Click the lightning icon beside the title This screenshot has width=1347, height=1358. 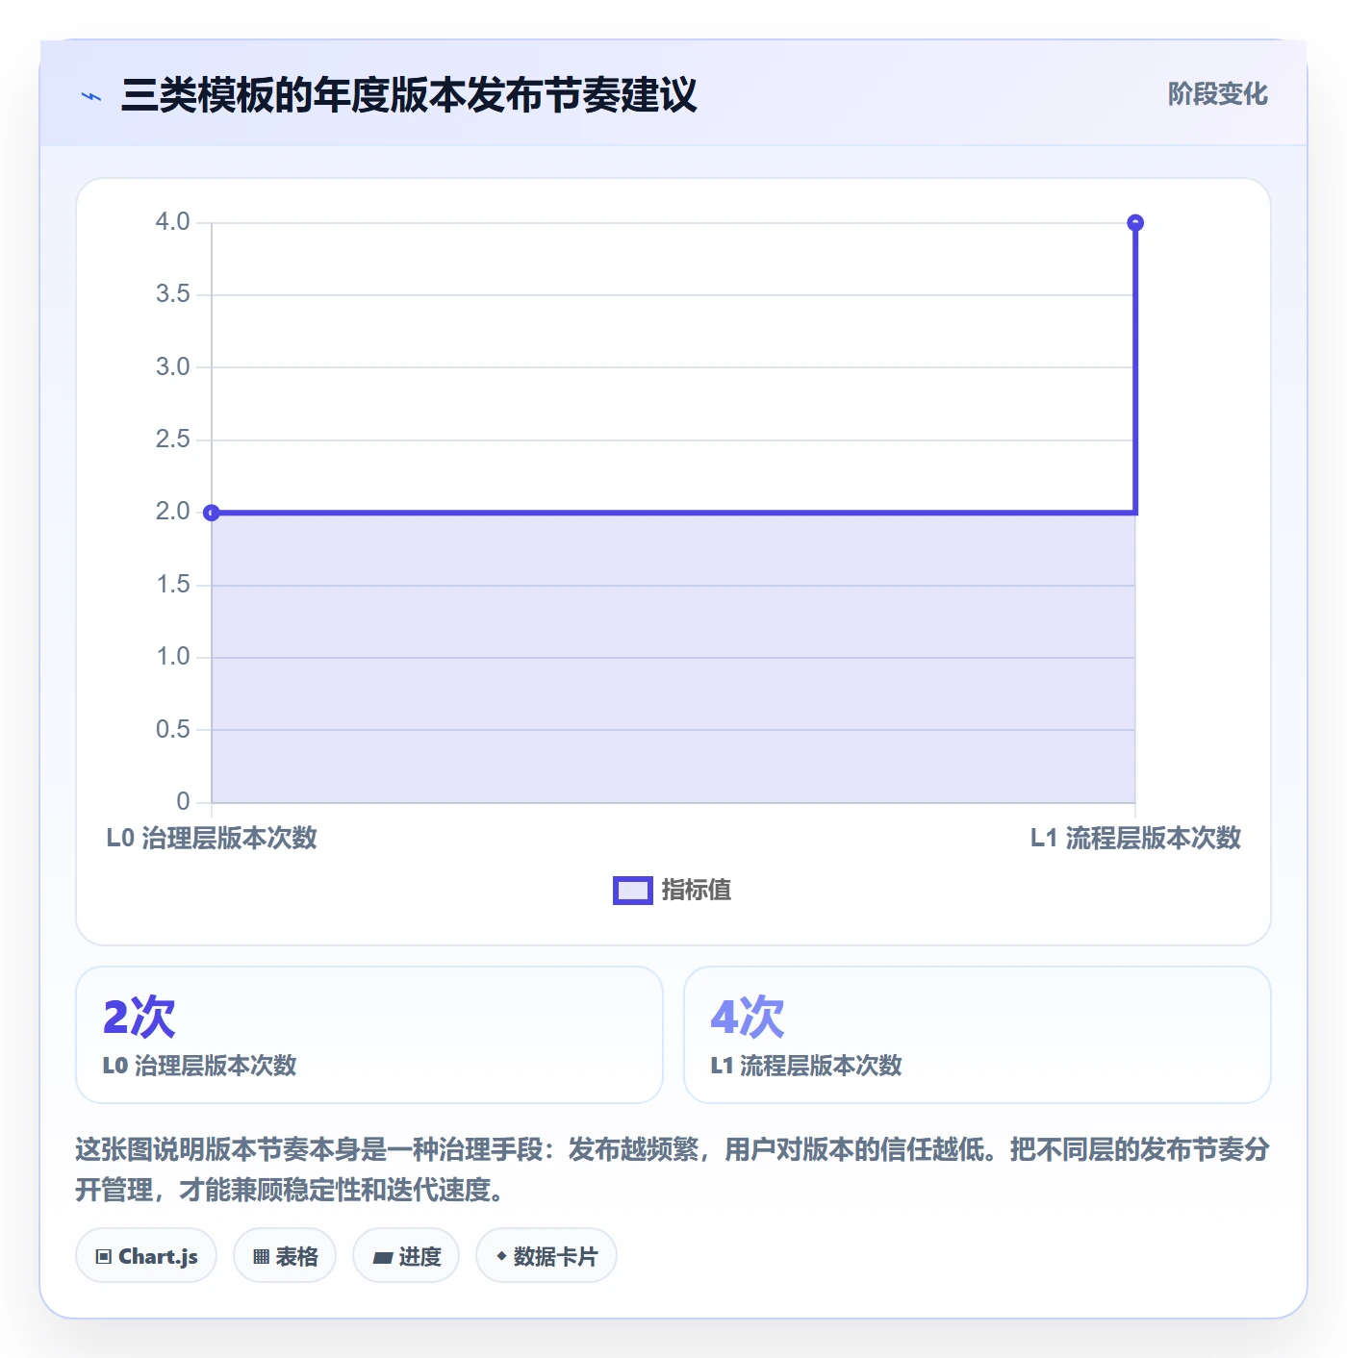pyautogui.click(x=91, y=96)
